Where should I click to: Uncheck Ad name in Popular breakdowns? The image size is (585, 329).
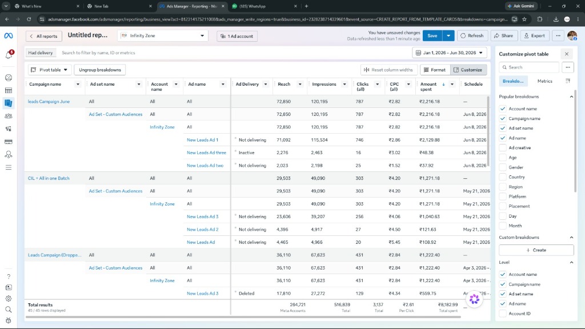pyautogui.click(x=503, y=138)
